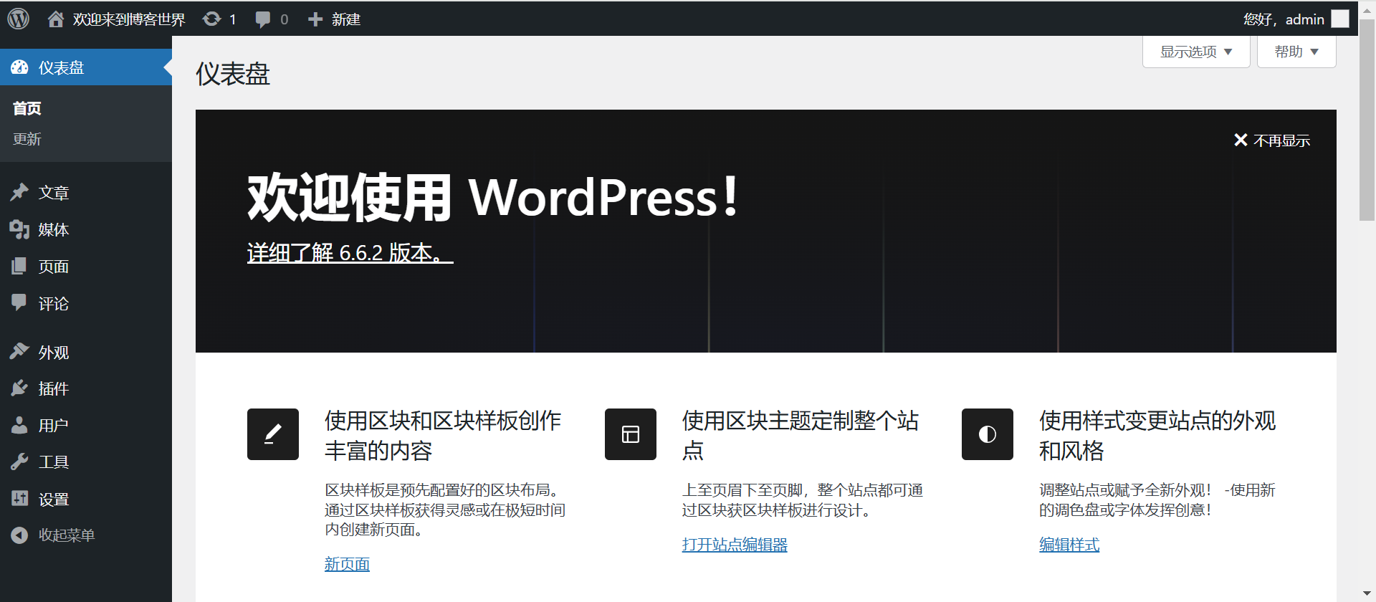Click the sliders icon for 设置

(x=19, y=498)
